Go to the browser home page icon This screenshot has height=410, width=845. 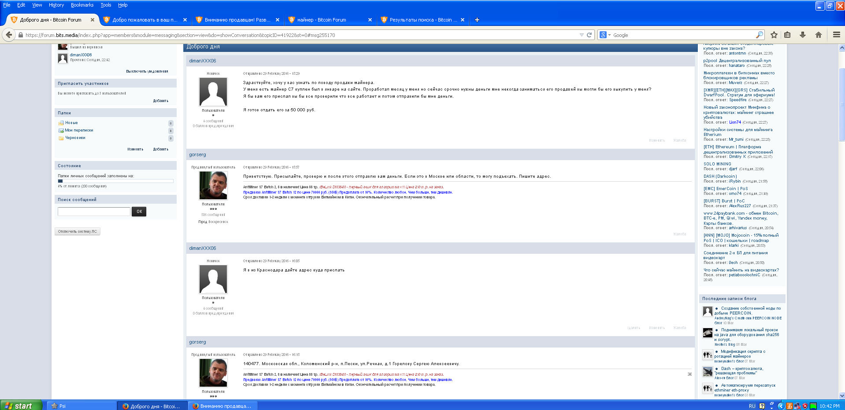(x=818, y=35)
